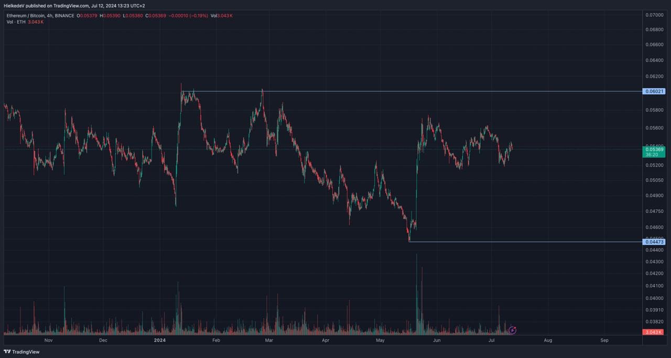Click the Mar label on the time axis

click(269, 340)
